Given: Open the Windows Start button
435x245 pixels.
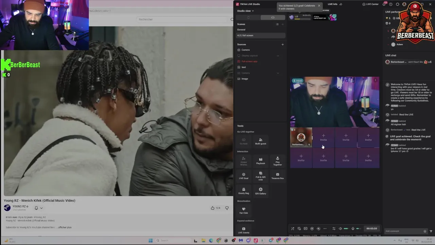Looking at the screenshot, I should [151, 241].
